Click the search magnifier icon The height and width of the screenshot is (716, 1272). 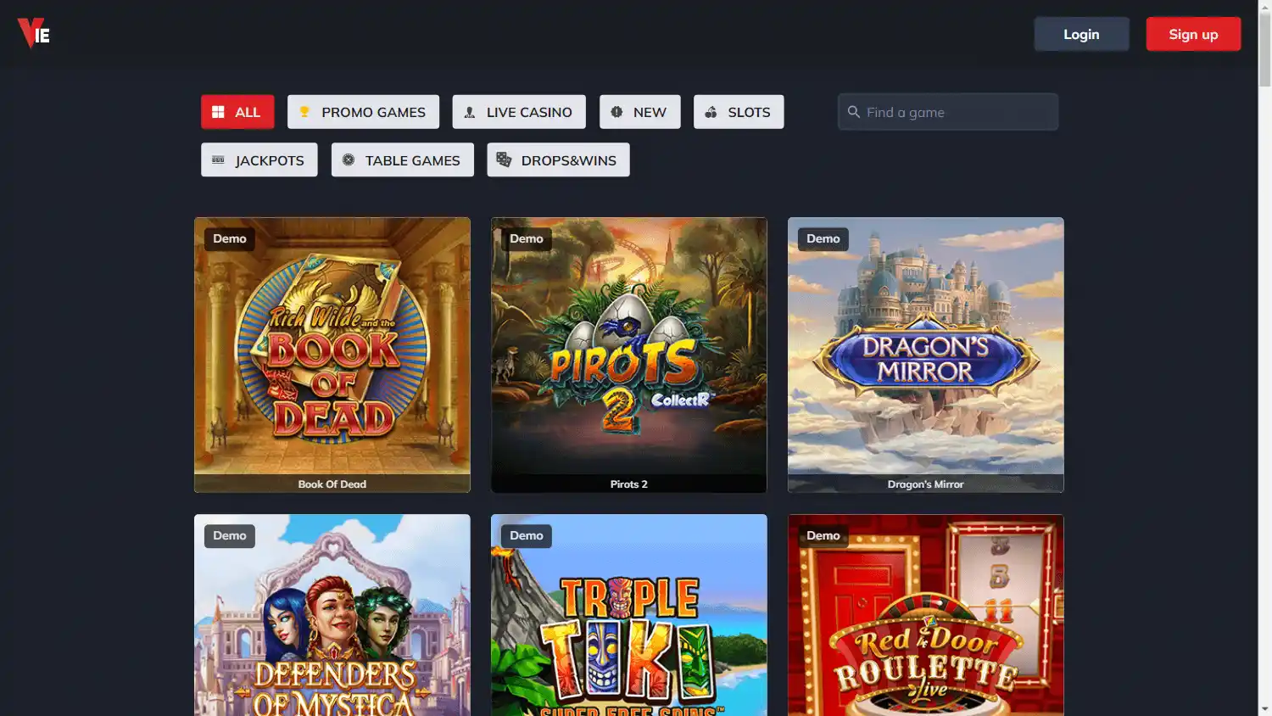[x=854, y=112]
